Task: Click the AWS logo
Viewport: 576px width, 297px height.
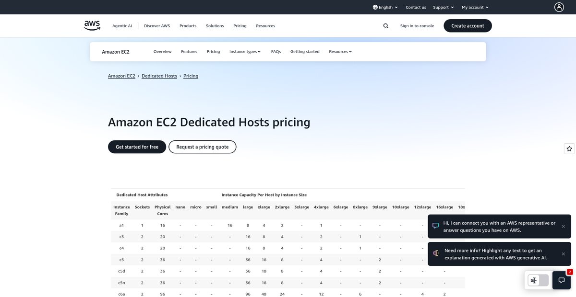Action: tap(92, 26)
